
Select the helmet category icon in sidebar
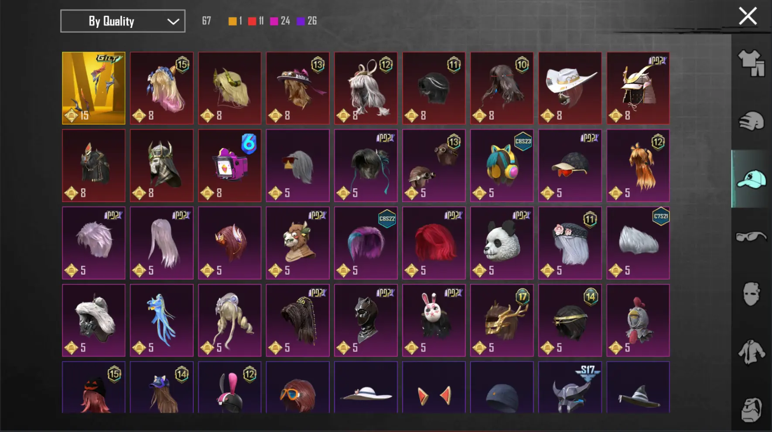point(751,121)
